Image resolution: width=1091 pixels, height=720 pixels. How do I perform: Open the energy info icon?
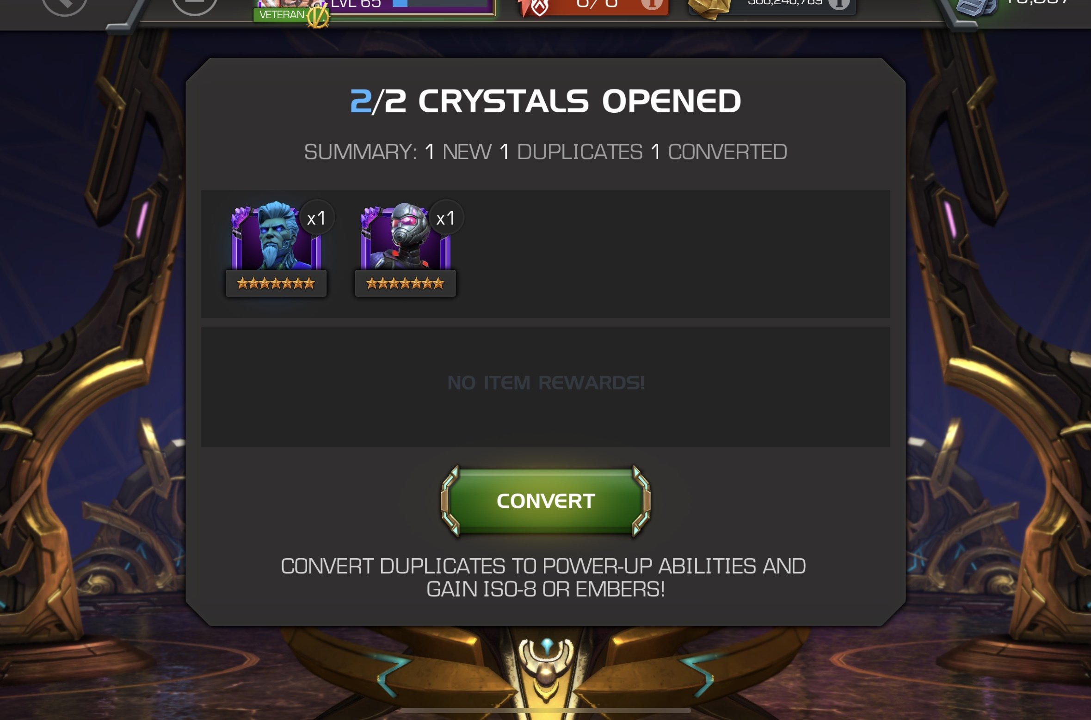[651, 4]
